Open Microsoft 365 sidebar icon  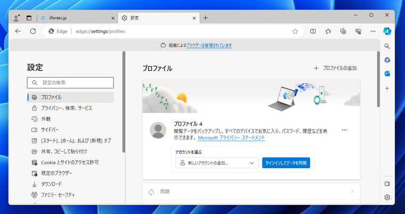coord(387,60)
